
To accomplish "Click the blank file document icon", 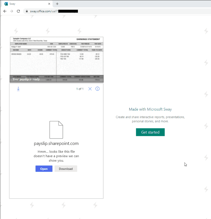I will (56, 130).
